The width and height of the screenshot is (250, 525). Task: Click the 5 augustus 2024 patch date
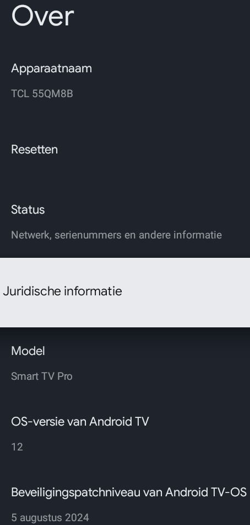tap(50, 518)
